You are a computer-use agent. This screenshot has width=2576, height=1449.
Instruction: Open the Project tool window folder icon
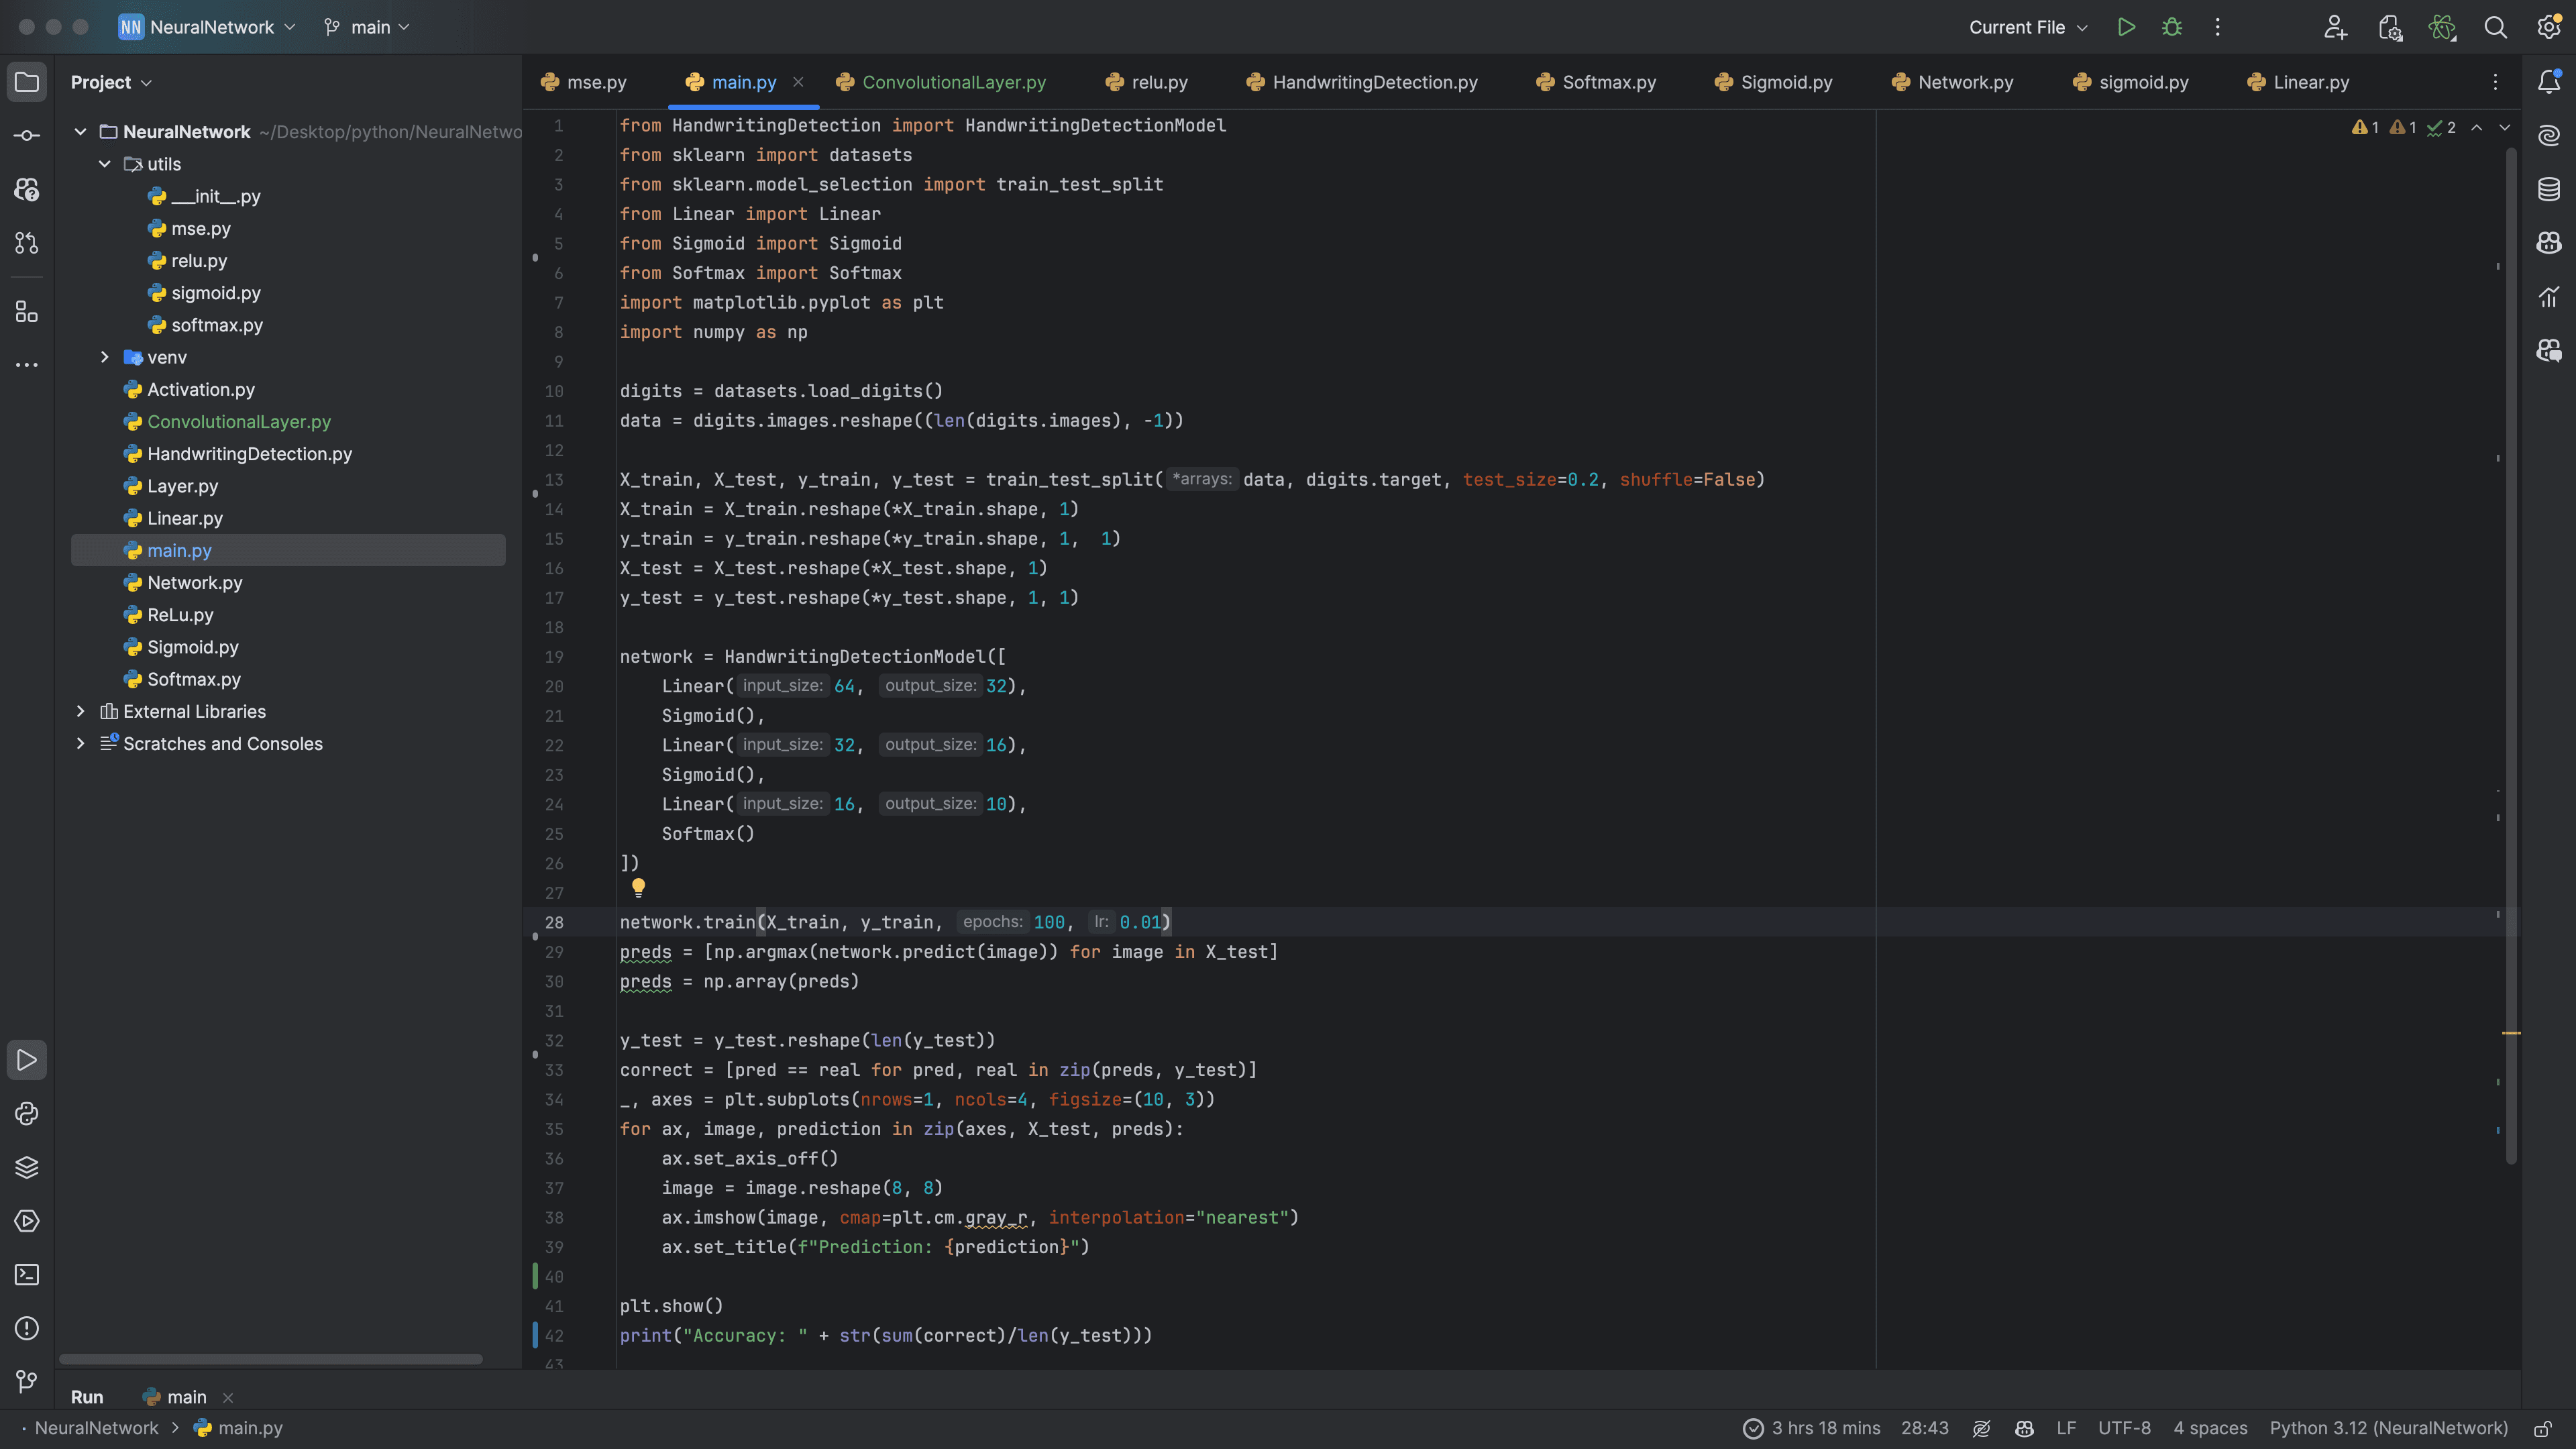[x=27, y=82]
